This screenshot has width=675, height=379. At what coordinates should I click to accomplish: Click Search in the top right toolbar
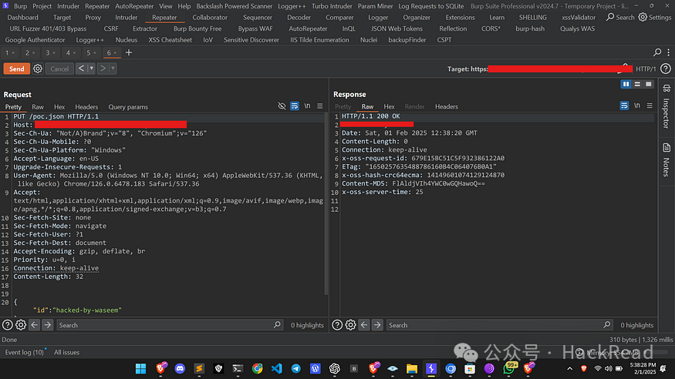coord(620,17)
